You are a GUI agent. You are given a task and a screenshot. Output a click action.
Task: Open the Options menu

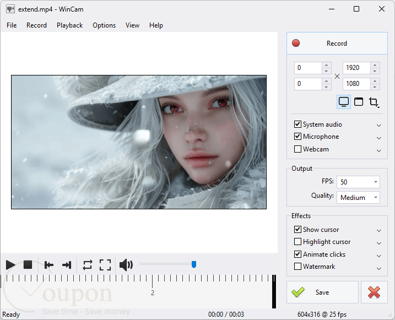tap(104, 25)
